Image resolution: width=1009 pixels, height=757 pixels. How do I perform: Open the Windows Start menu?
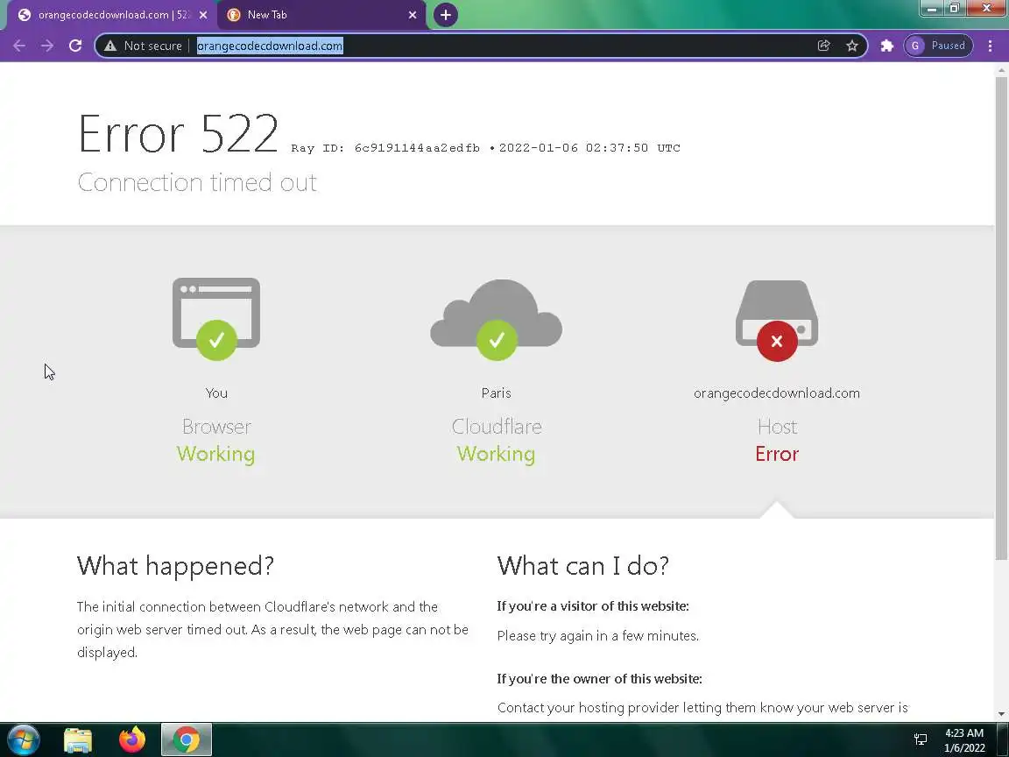[x=23, y=739]
